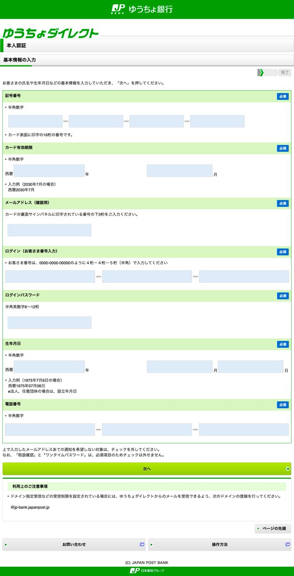Image resolution: width=294 pixels, height=576 pixels.
Task: Click the second 記号番号 input box
Action: (x=96, y=121)
